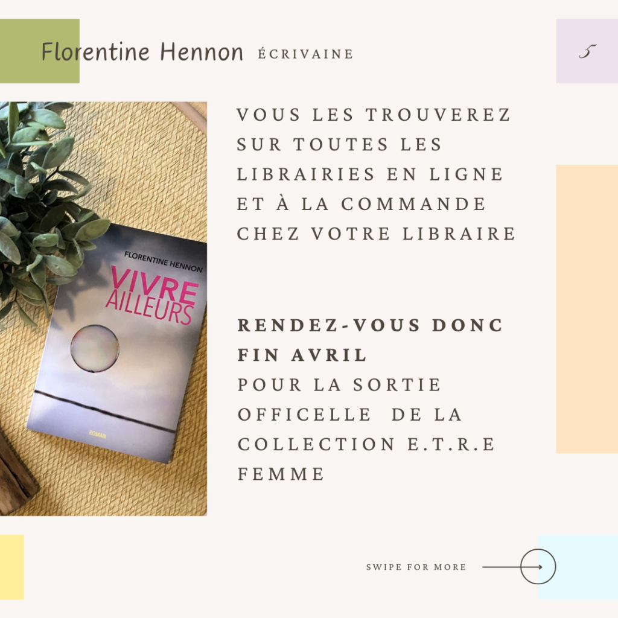Click the lavender square behind number
This screenshot has width=618, height=618.
click(587, 51)
